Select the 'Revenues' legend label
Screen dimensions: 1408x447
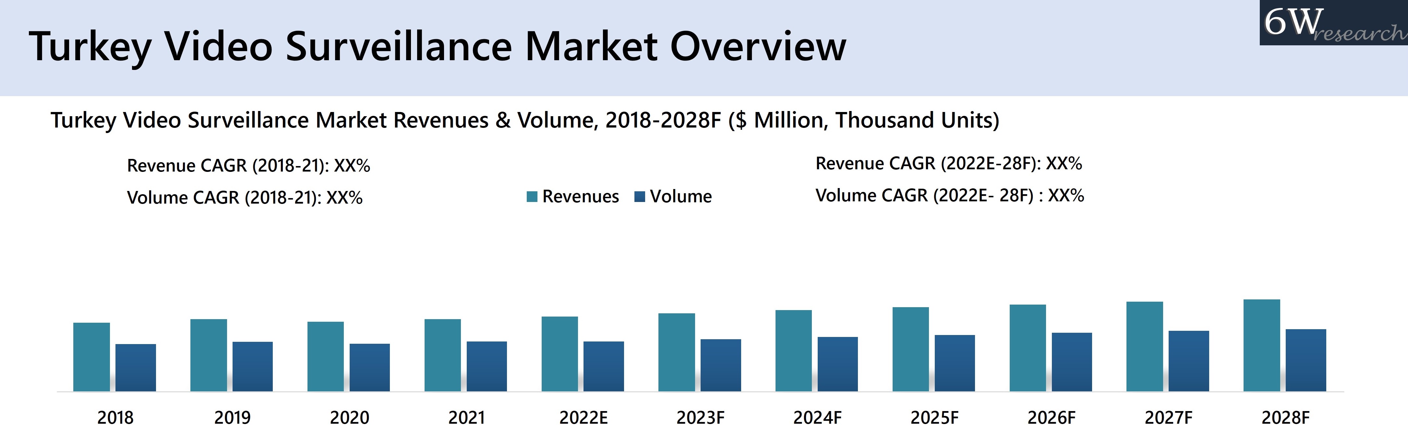[x=581, y=196]
